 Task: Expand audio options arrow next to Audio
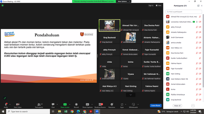click(x=10, y=104)
